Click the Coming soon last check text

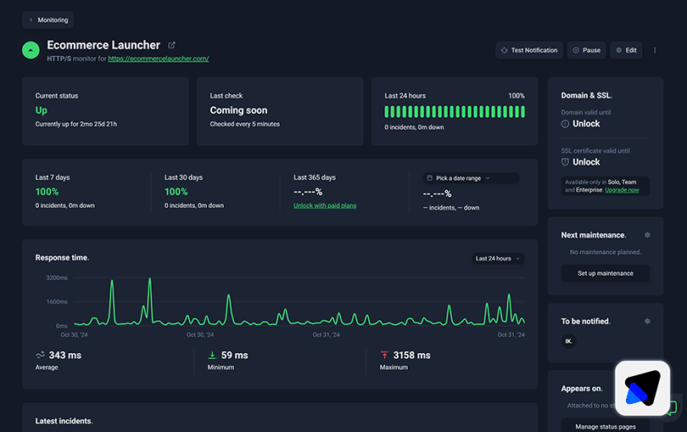pos(238,110)
